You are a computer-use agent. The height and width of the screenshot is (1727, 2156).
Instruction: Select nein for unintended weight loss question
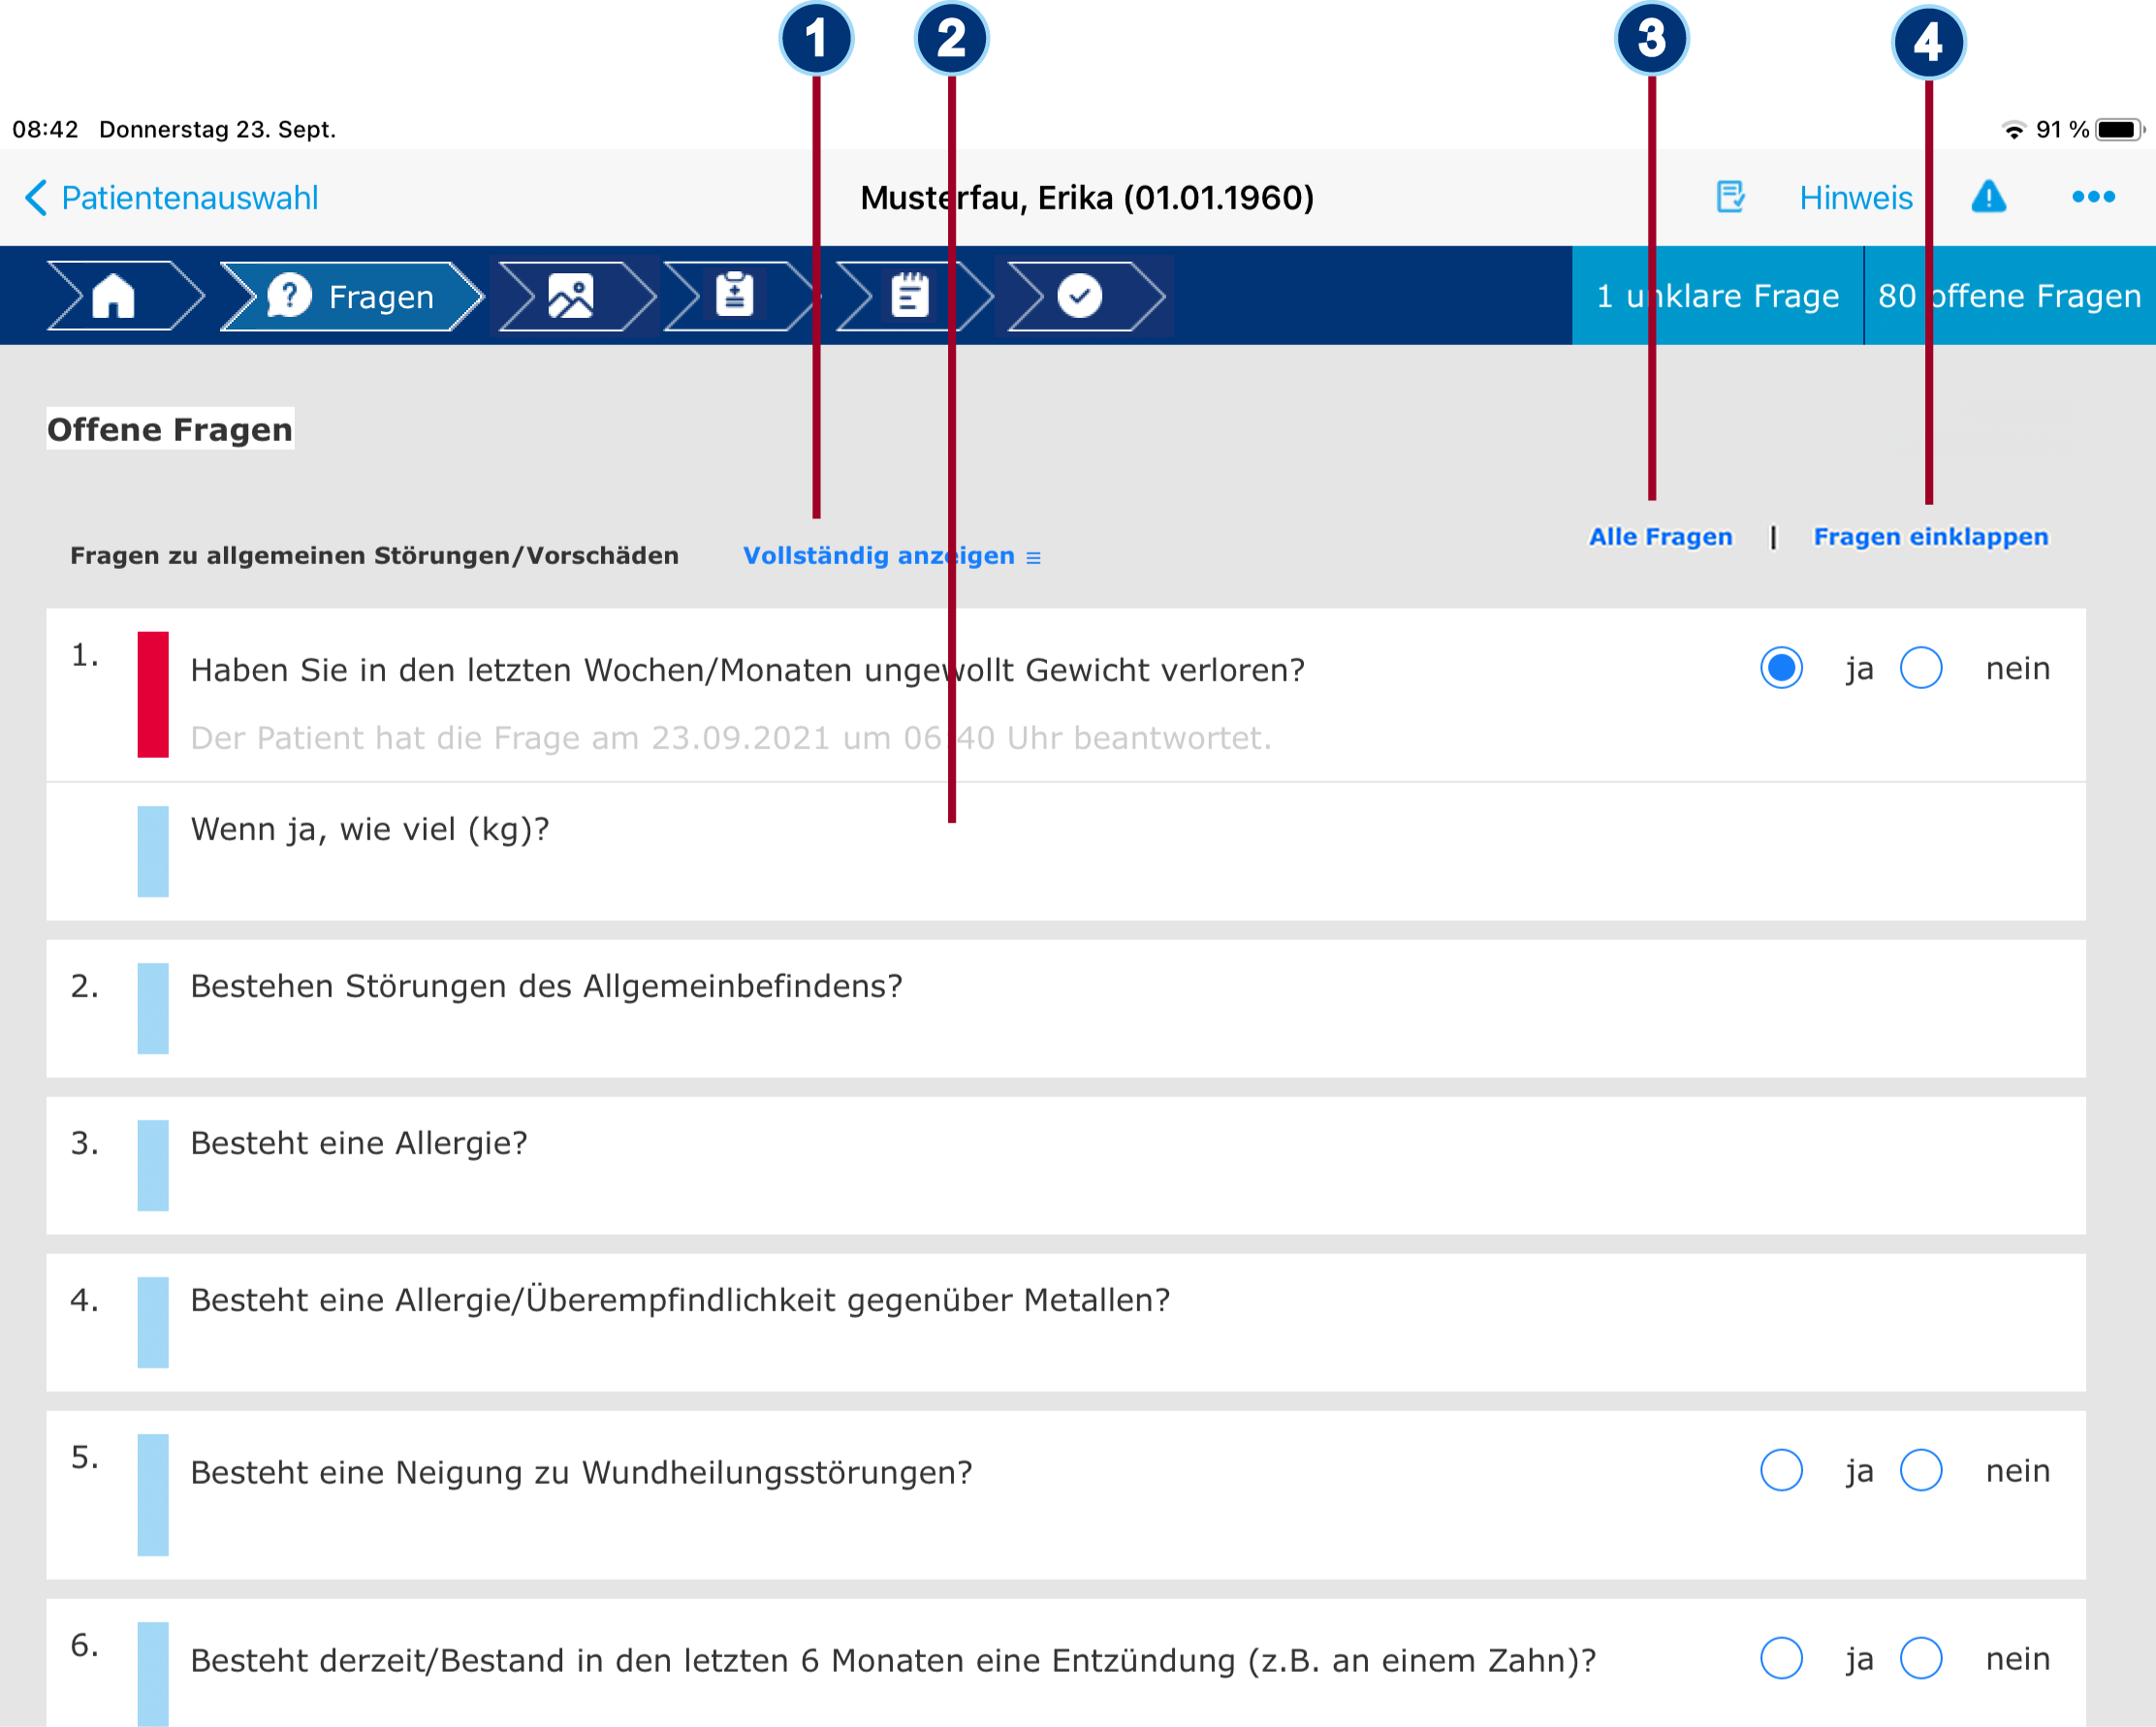click(1921, 668)
